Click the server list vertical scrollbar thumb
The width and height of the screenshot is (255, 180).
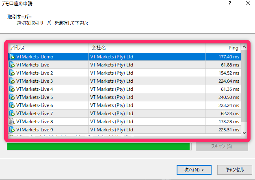(244, 86)
